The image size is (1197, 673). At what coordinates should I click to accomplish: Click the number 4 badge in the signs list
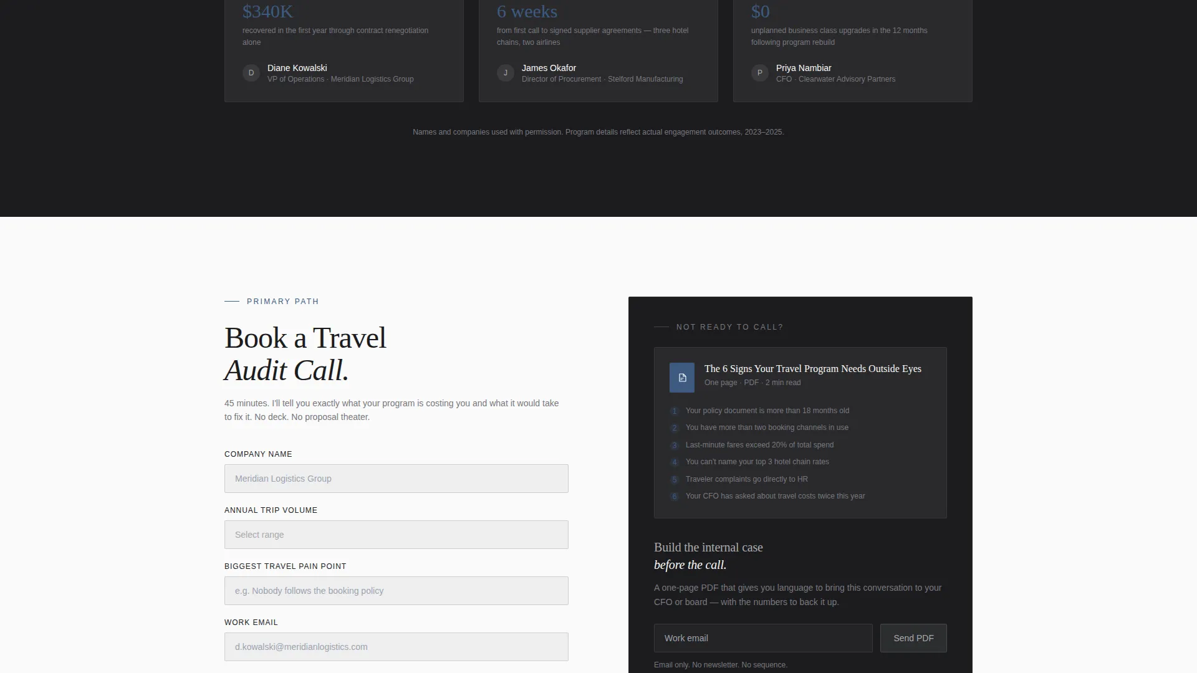click(675, 462)
